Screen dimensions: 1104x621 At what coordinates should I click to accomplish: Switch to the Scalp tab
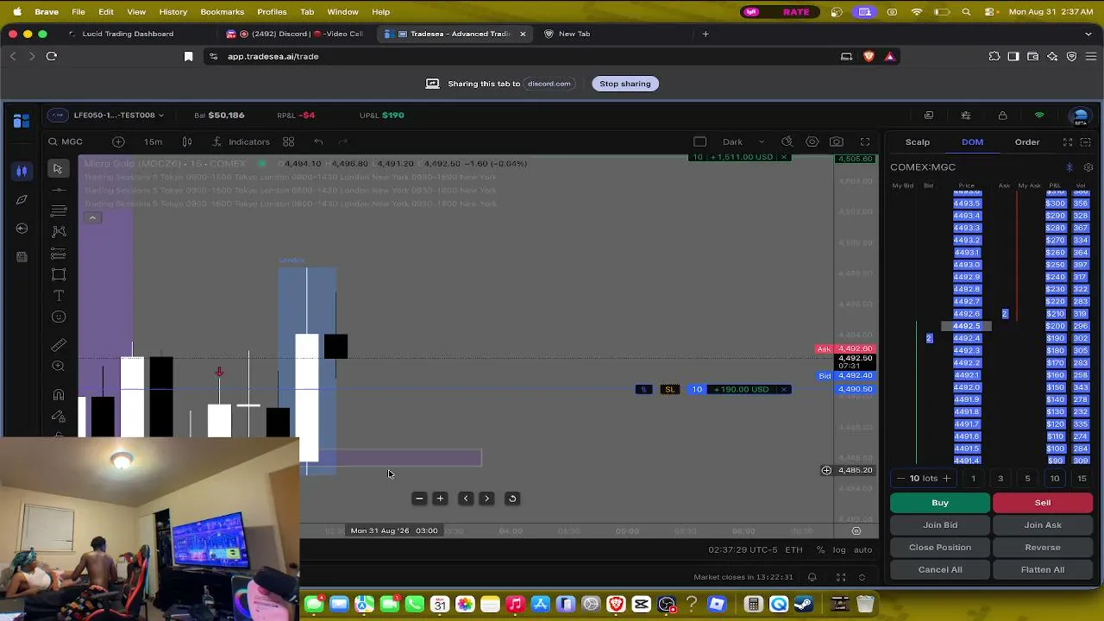[x=918, y=141]
